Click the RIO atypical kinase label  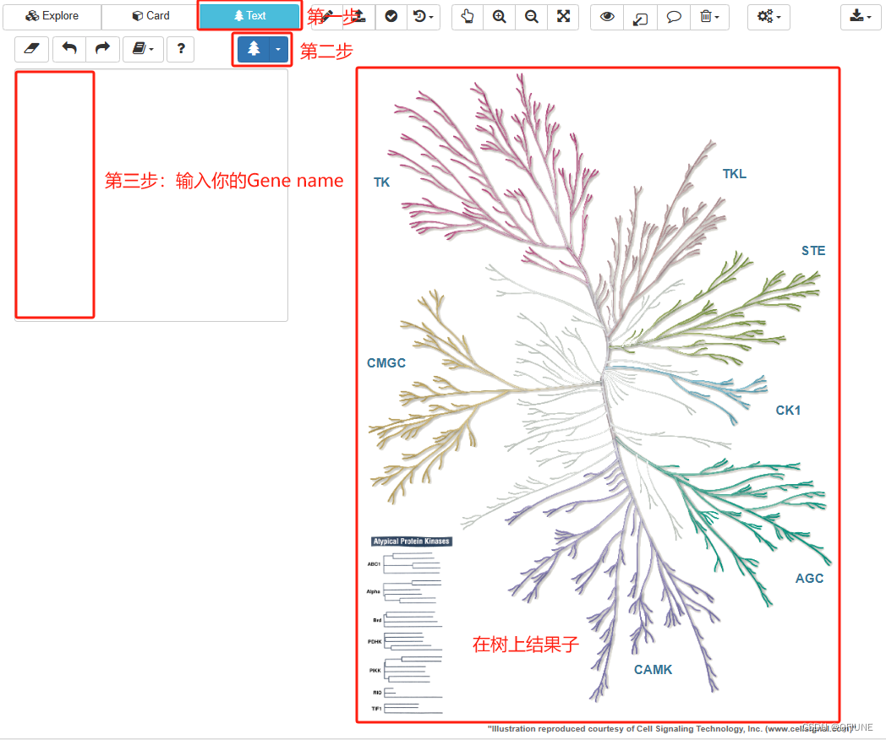click(377, 693)
